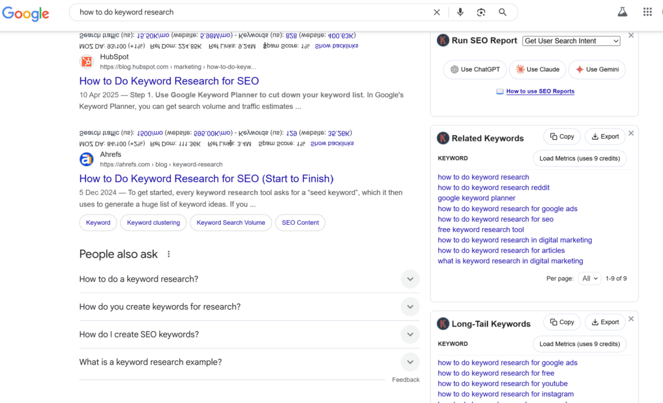This screenshot has width=663, height=403.
Task: Open 'how to do keyword research in digital marketing'
Action: 515,240
